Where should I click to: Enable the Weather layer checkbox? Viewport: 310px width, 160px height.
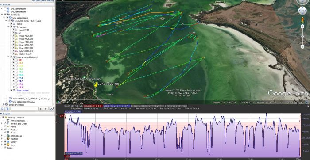[5, 139]
